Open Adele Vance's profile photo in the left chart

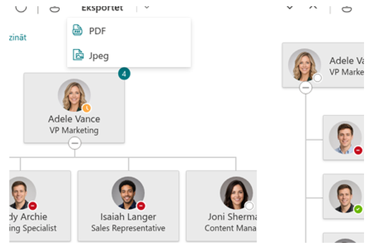74,95
